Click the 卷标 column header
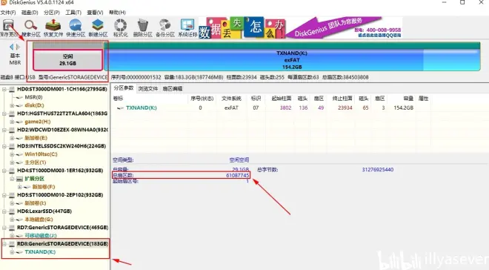This screenshot has width=489, height=270. [x=119, y=99]
